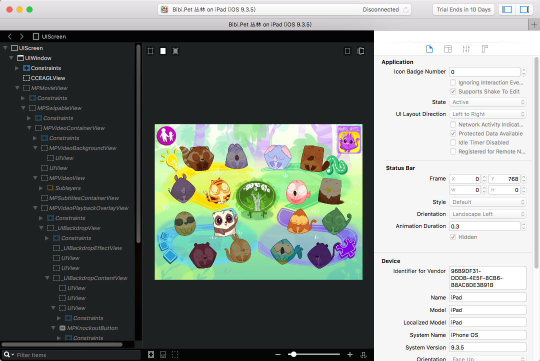Select the MPKnockoutButton node icon
Image resolution: width=540 pixels, height=361 pixels.
[62, 328]
